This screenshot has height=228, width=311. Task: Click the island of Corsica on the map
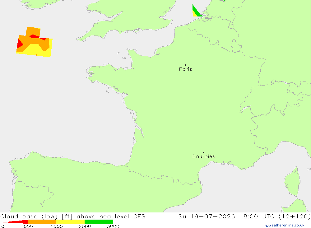tap(293, 182)
